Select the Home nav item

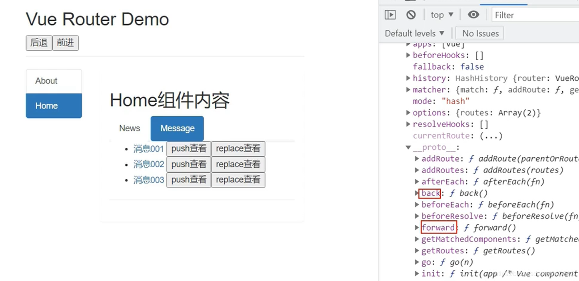click(54, 106)
